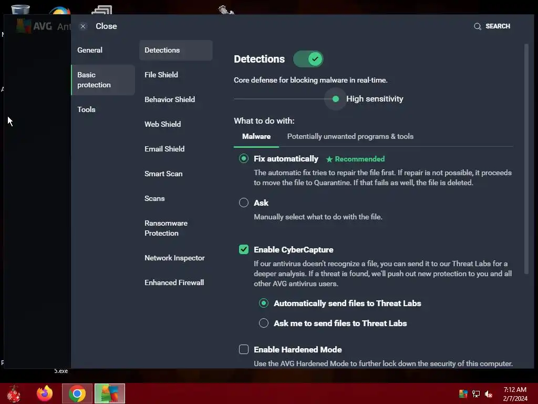This screenshot has width=538, height=404.
Task: Open the Basic protection category
Action: (103, 80)
